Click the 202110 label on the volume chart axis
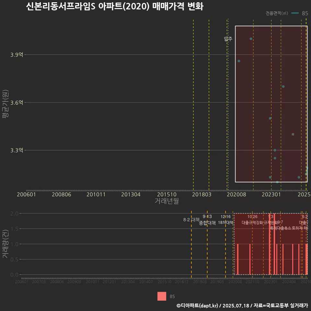Screen dimensions: 311x311 coord(252,282)
